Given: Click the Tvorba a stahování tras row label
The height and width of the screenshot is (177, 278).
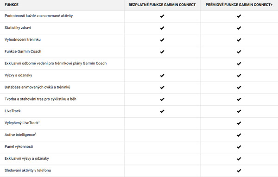Looking at the screenshot, I should pos(40,99).
